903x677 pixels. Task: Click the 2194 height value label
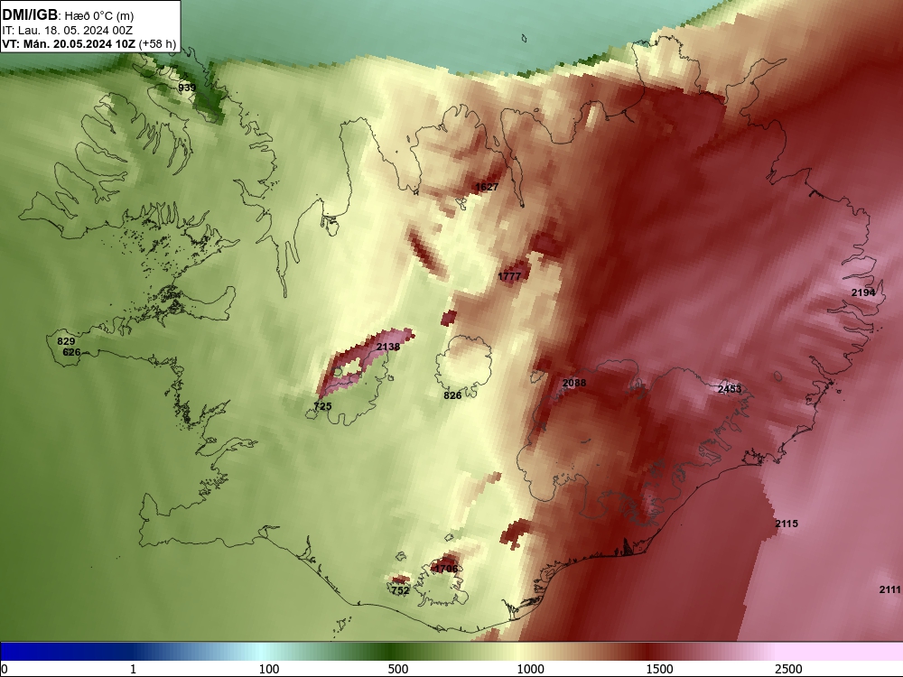[x=863, y=293]
